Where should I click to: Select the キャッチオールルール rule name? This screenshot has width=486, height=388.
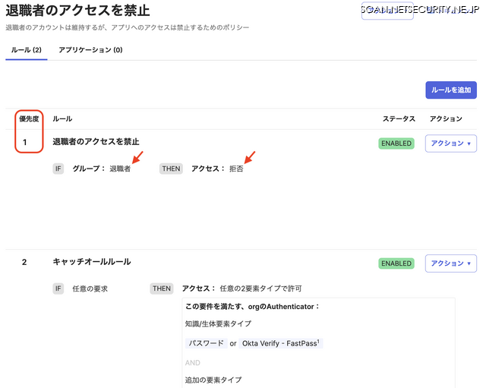point(91,262)
